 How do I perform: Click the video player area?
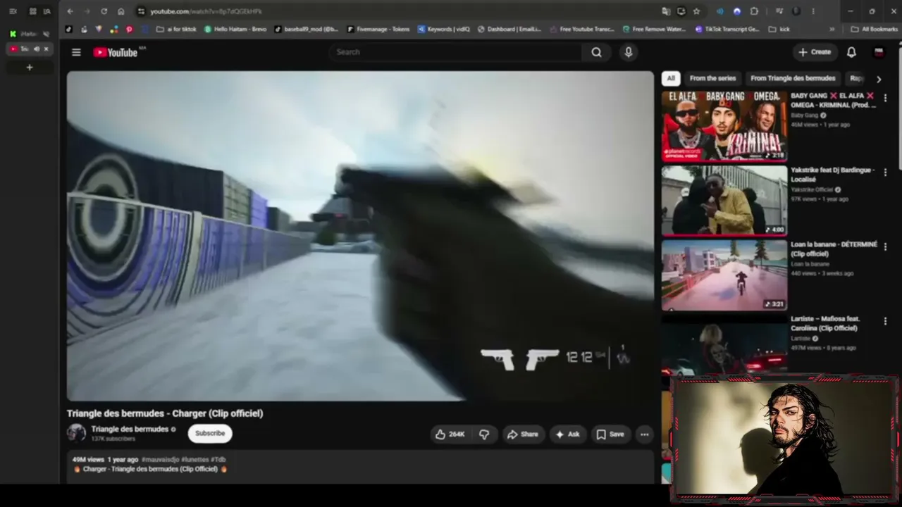360,236
